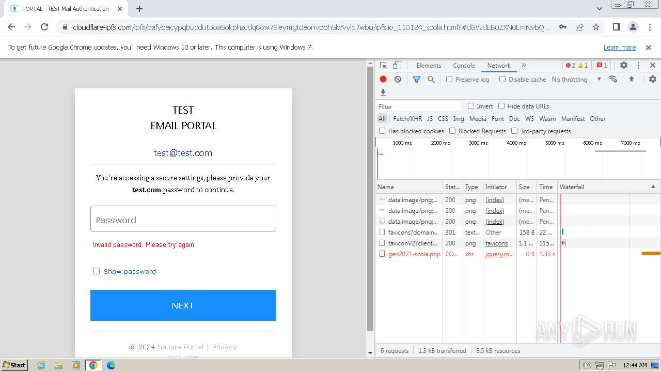The image size is (661, 372).
Task: Click the Password input field
Action: pos(183,219)
